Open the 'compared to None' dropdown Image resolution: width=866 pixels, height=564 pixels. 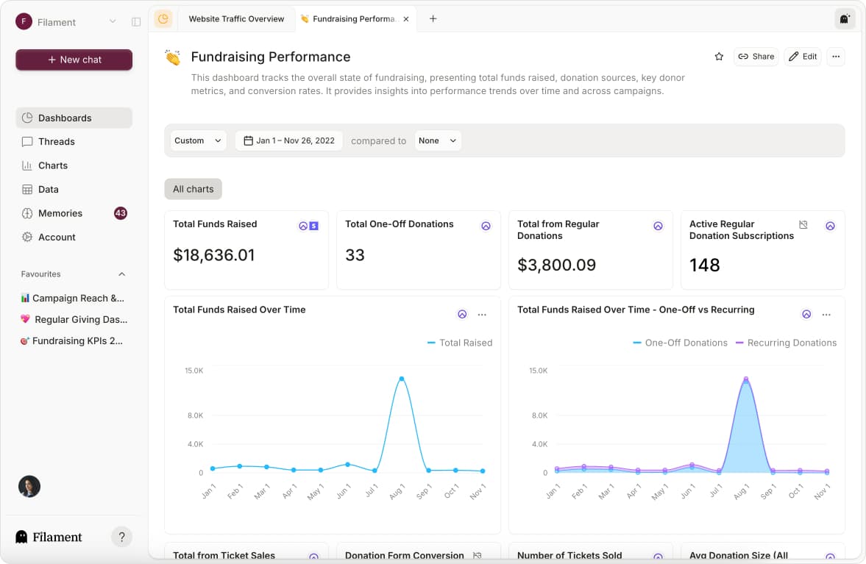coord(438,140)
